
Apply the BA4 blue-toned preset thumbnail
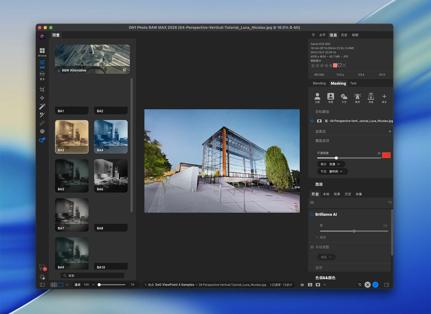(x=111, y=137)
